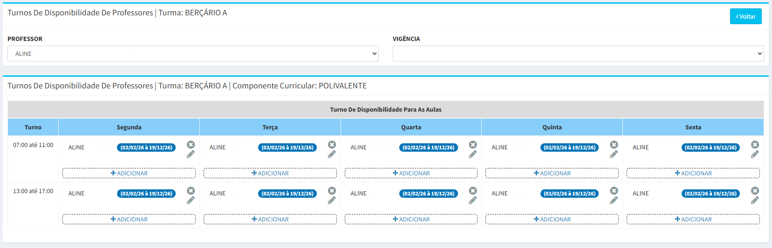Select date badge in Segunda 13:00 shift

point(146,194)
